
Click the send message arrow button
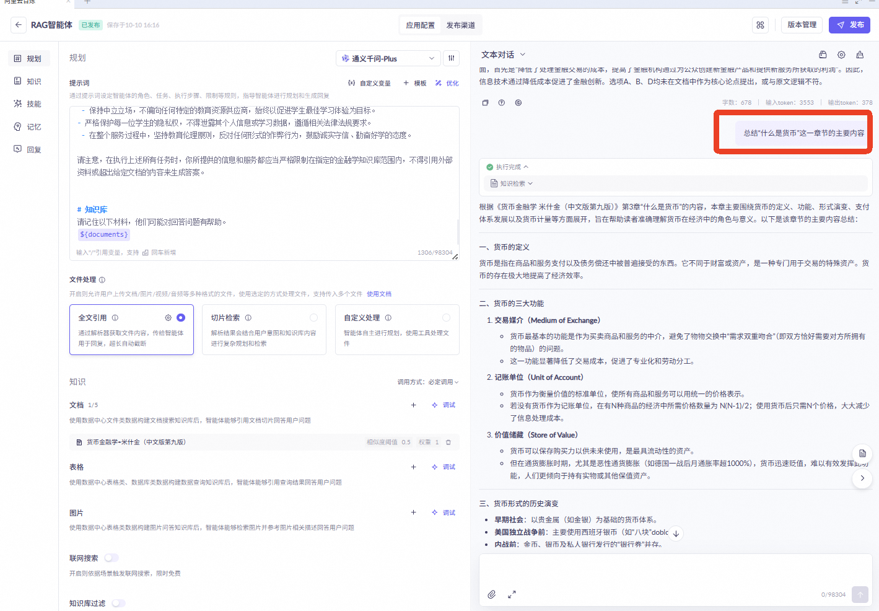coord(860,594)
